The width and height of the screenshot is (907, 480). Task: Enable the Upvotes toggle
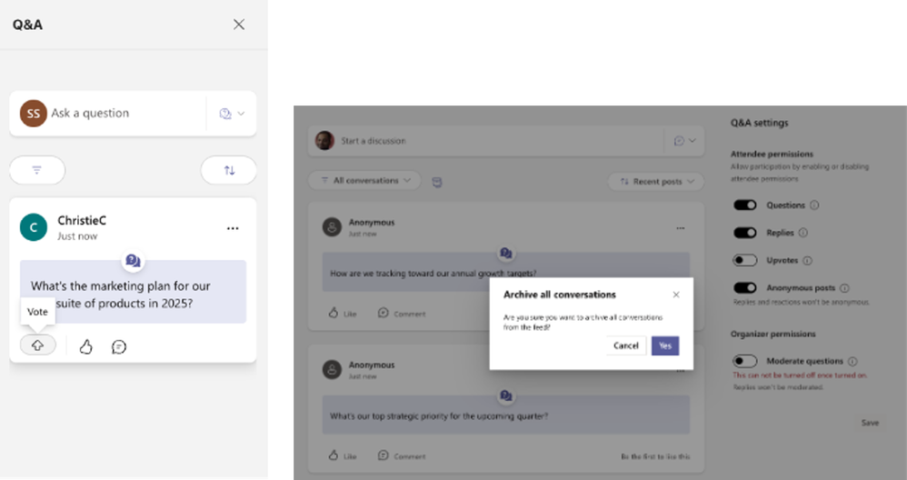(x=745, y=260)
